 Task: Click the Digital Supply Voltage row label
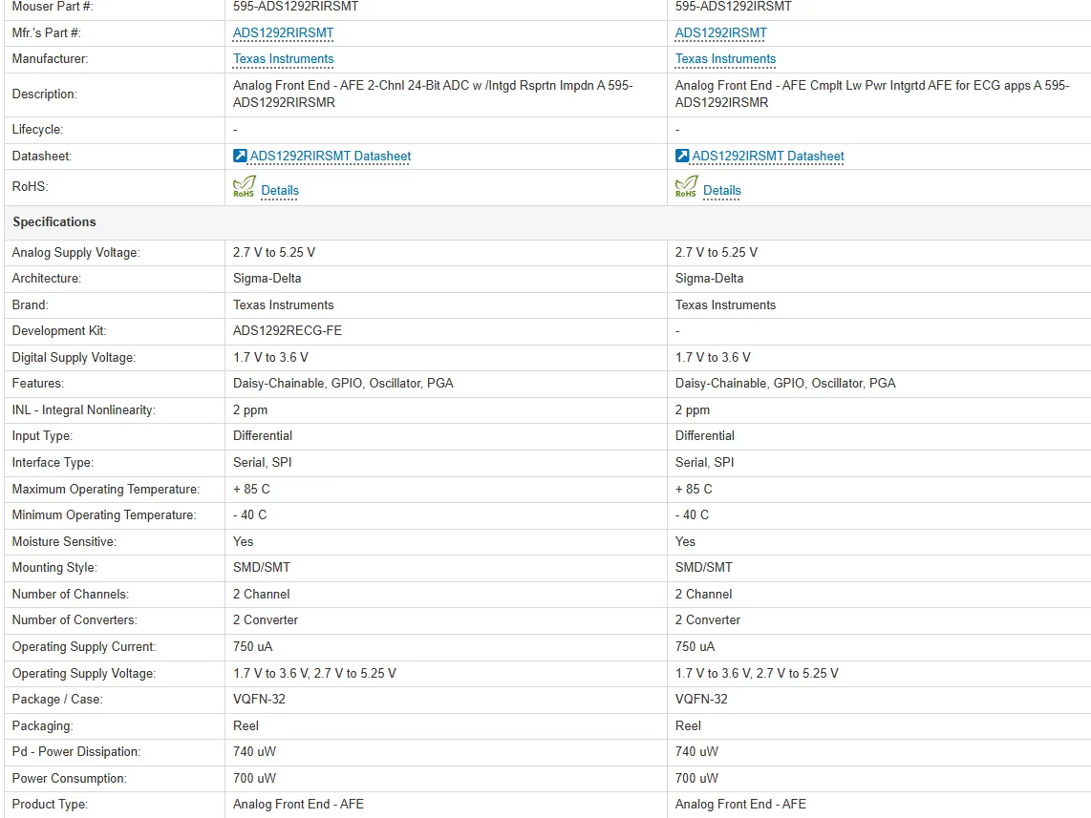[74, 358]
